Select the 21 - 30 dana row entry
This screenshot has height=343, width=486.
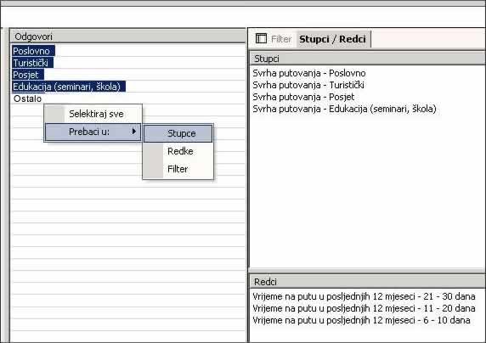[x=364, y=296]
